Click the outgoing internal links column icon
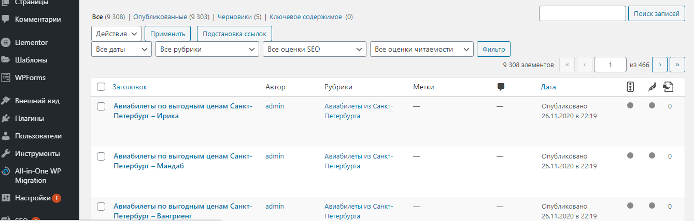The height and width of the screenshot is (221, 694). pyautogui.click(x=669, y=87)
